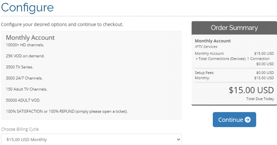The height and width of the screenshot is (145, 277).
Task: Click the Configure page heading
Action: click(x=27, y=7)
